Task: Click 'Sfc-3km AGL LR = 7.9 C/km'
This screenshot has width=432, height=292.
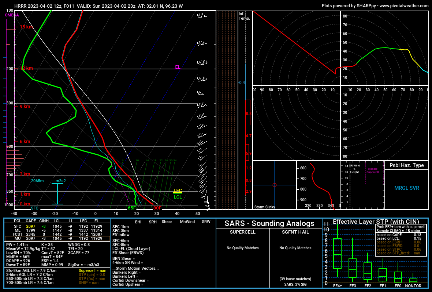Action: [x=31, y=270]
